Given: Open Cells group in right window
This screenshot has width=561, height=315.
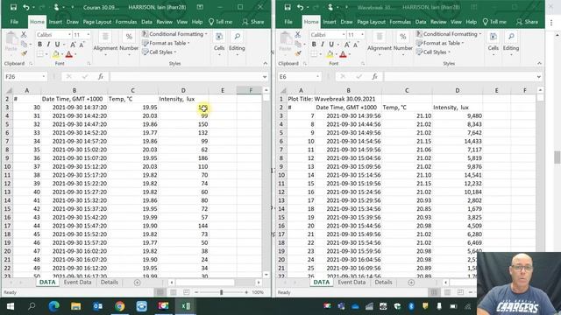Looking at the screenshot, I should [x=493, y=43].
